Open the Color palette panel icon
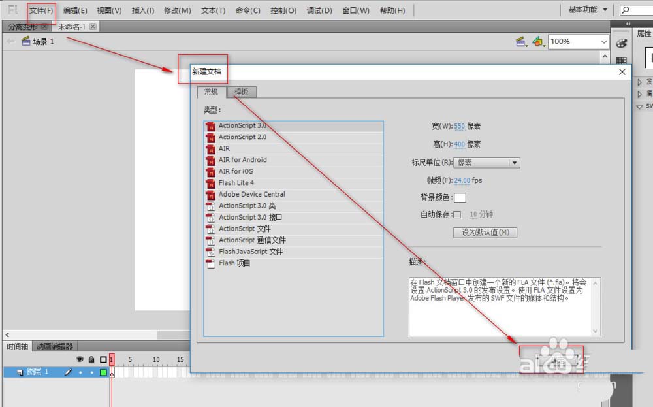 (x=622, y=43)
